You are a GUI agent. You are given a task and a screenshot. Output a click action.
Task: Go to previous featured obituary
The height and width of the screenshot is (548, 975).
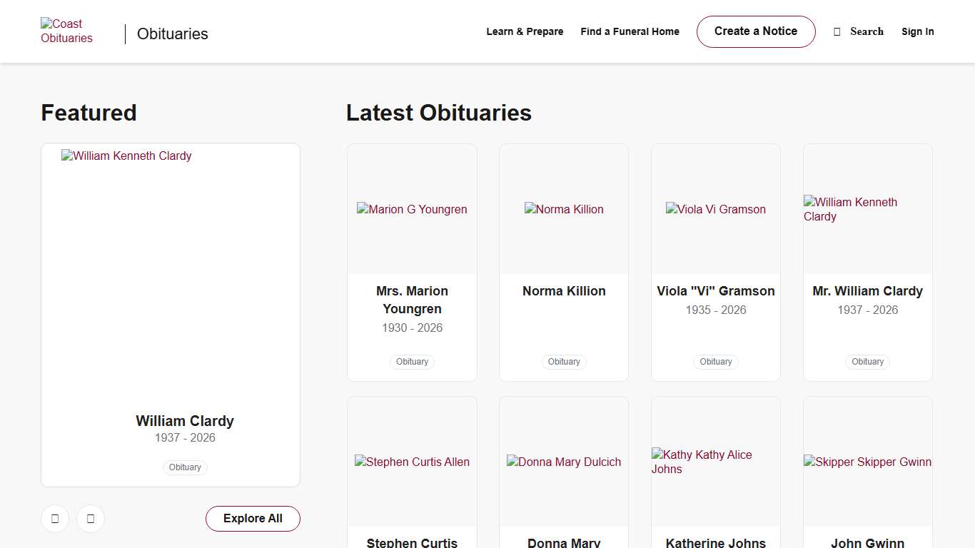55,519
